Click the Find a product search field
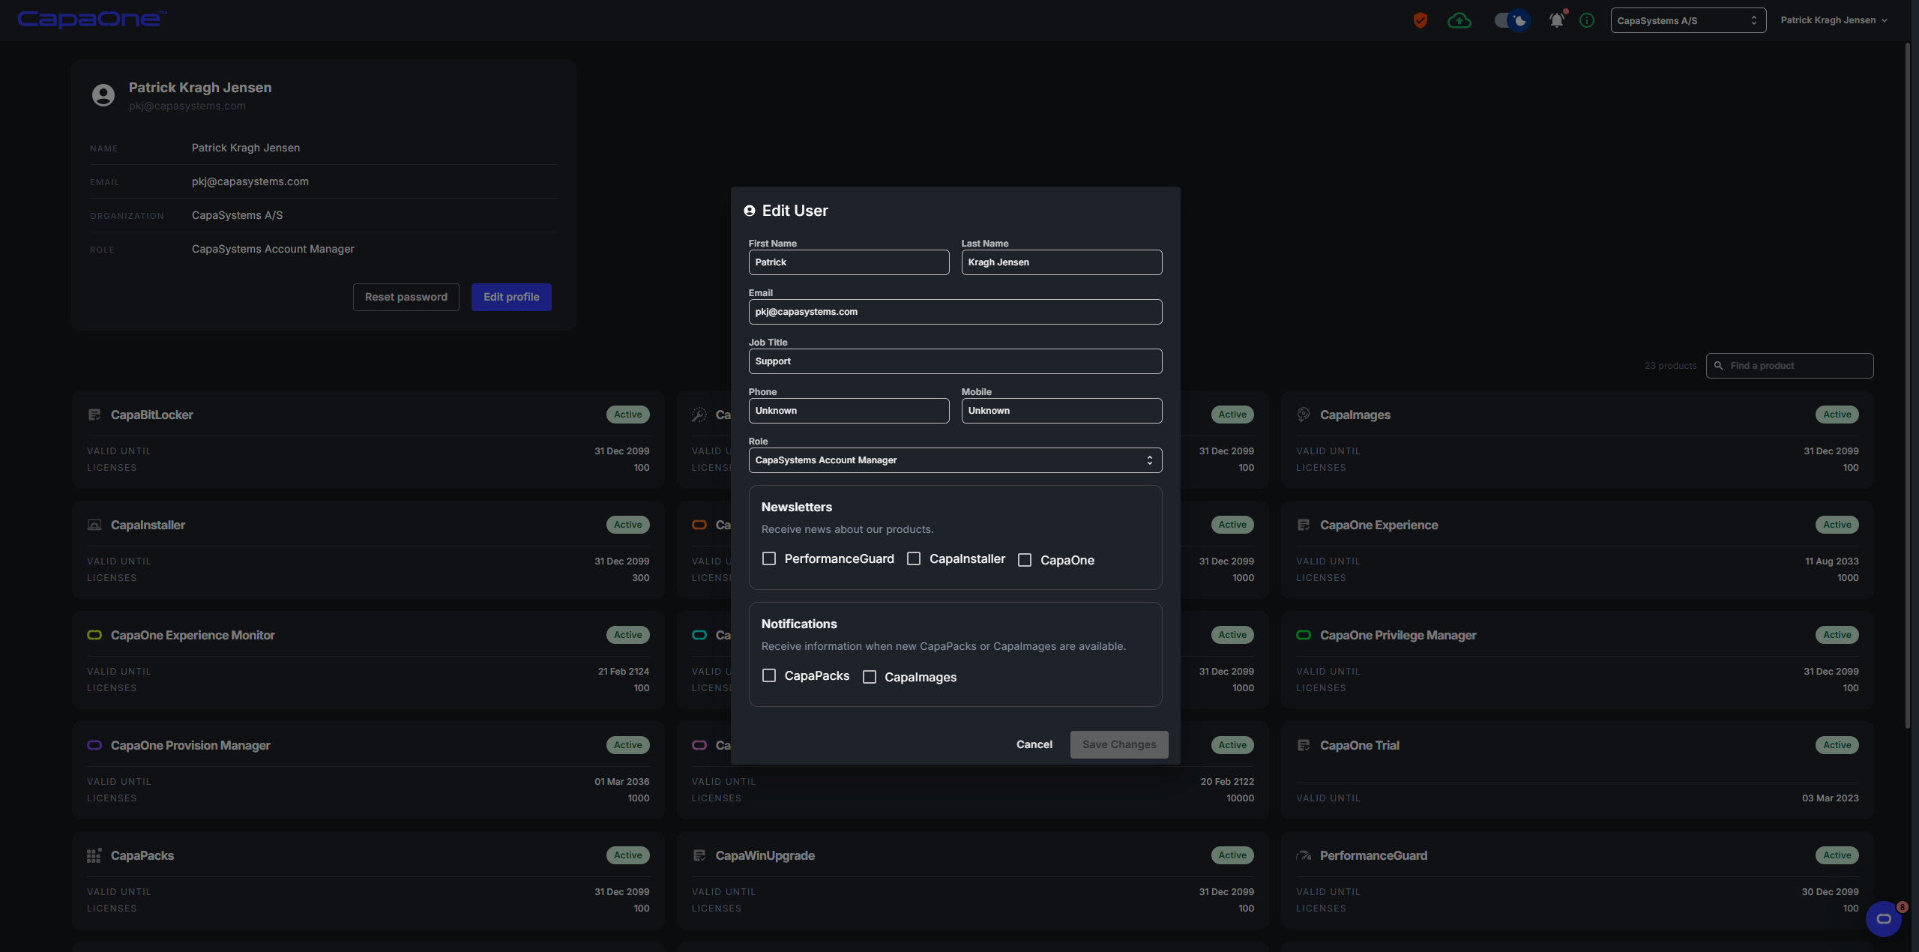Viewport: 1919px width, 952px height. click(1789, 366)
